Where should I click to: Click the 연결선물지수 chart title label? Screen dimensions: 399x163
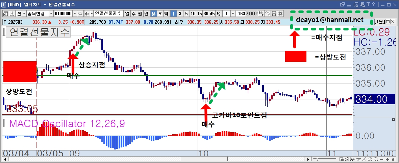tap(38, 32)
